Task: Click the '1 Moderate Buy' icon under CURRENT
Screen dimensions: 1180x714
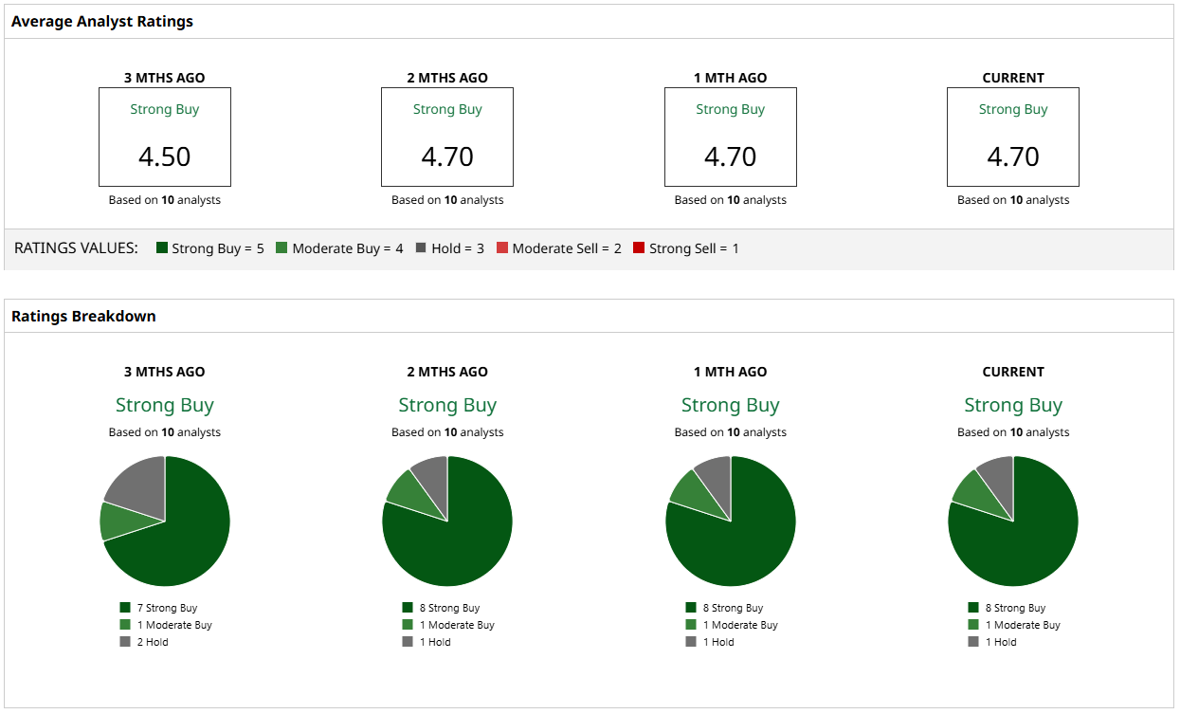Action: (x=973, y=625)
